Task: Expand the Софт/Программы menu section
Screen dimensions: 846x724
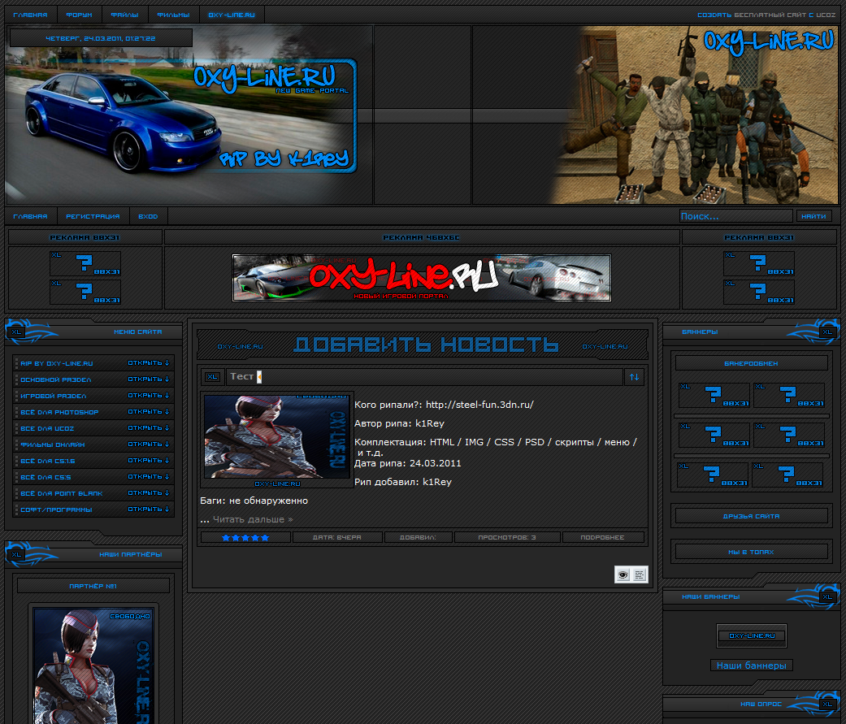Action: pyautogui.click(x=93, y=509)
